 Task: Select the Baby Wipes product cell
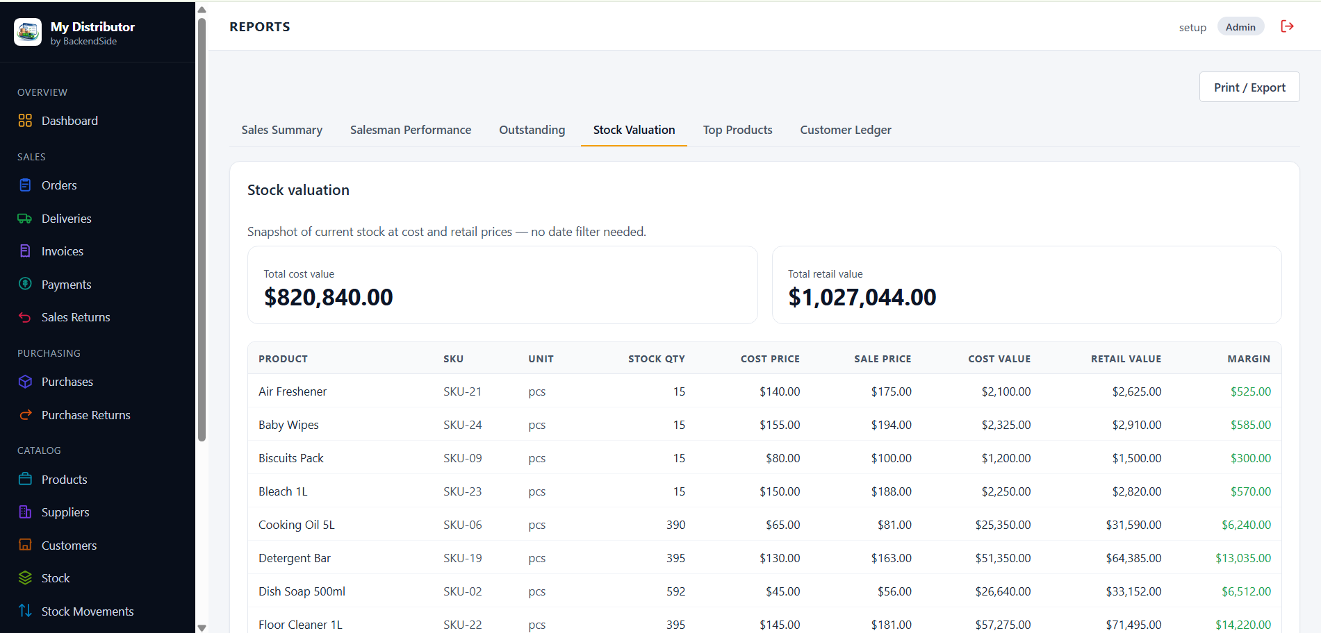click(288, 425)
